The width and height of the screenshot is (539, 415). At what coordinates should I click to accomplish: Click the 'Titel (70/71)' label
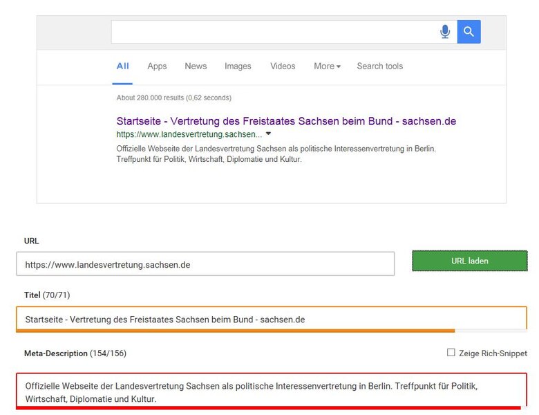(x=47, y=295)
